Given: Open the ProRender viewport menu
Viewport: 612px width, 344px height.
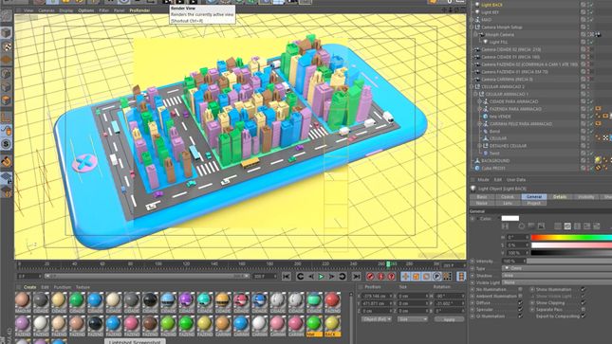Looking at the screenshot, I should click(x=139, y=10).
